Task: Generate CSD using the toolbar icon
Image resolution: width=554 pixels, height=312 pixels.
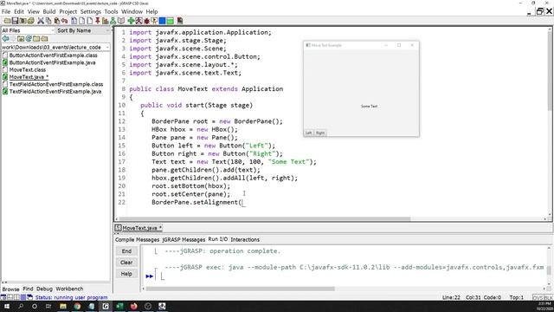Action: point(74,21)
